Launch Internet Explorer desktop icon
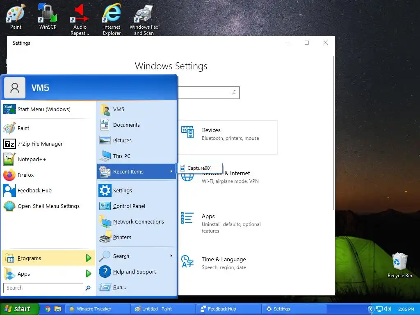 [x=112, y=19]
